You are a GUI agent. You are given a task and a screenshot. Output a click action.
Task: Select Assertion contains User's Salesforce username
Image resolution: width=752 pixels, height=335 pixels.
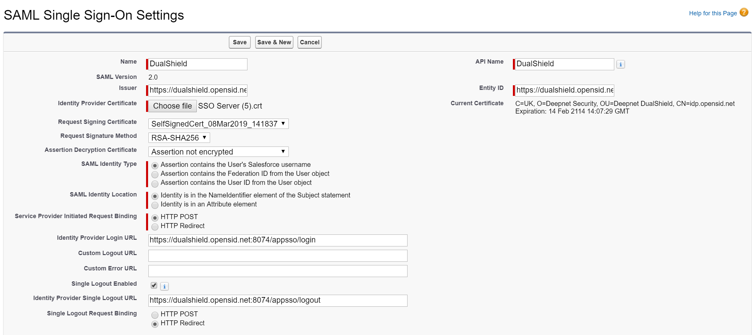[x=155, y=166]
